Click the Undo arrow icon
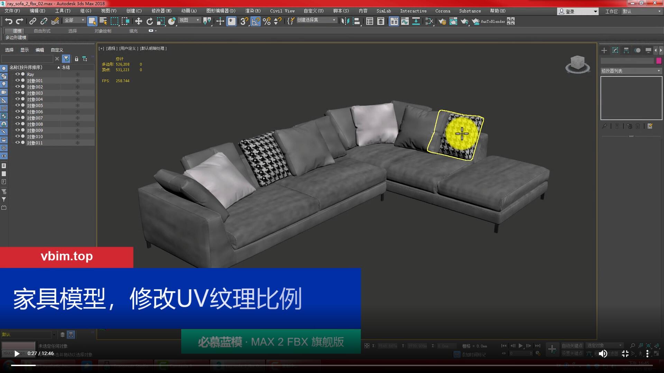This screenshot has width=664, height=373. (8, 21)
